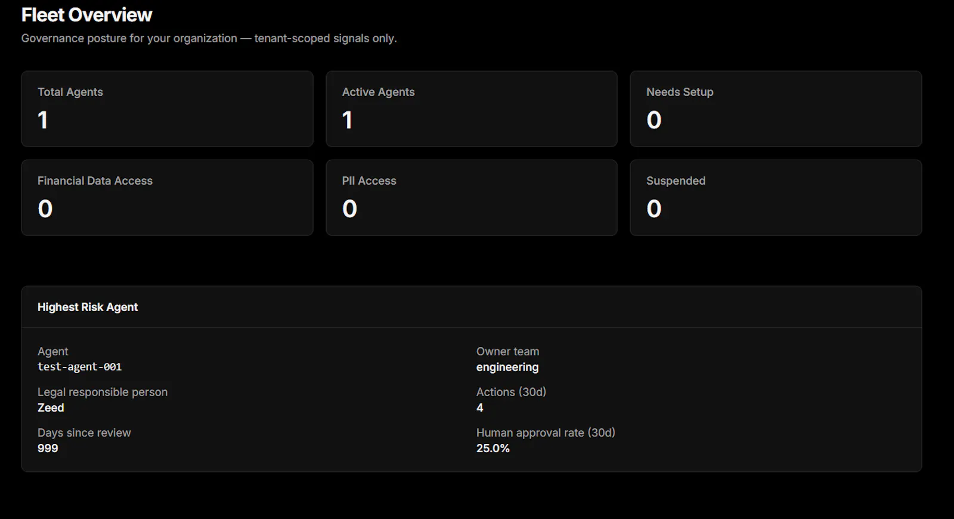Click the Suspended label
This screenshot has height=519, width=954.
coord(676,181)
